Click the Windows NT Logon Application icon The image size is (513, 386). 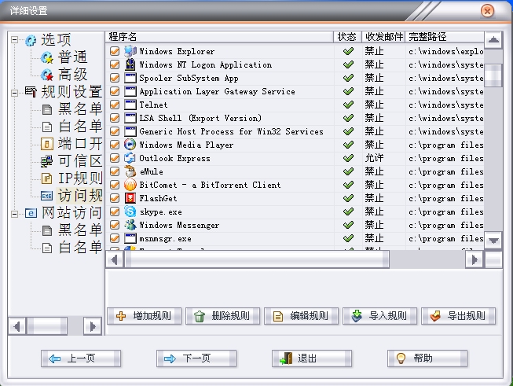(130, 64)
